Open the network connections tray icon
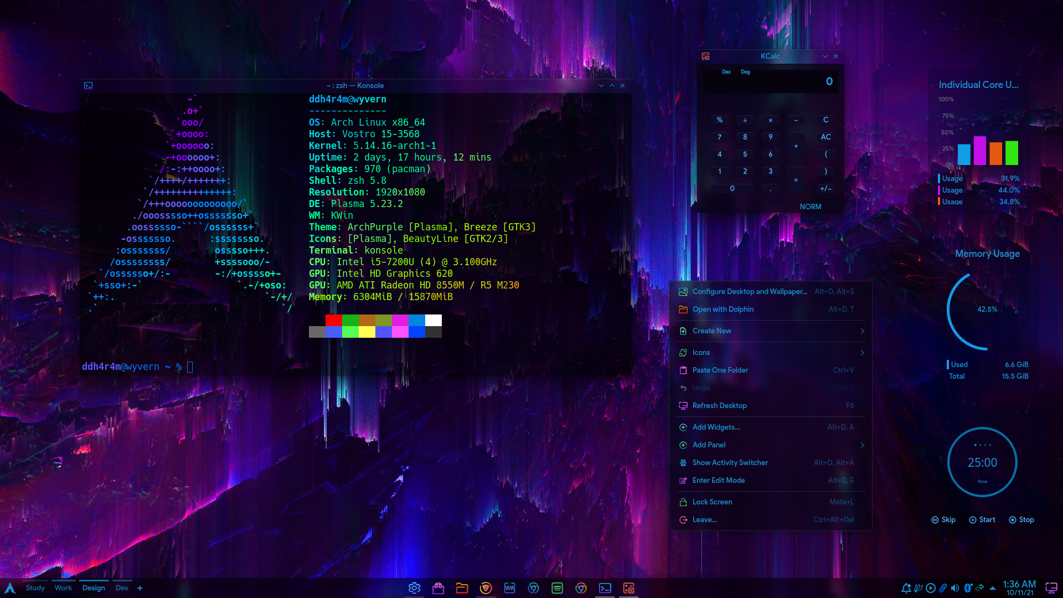This screenshot has height=598, width=1063. 980,588
